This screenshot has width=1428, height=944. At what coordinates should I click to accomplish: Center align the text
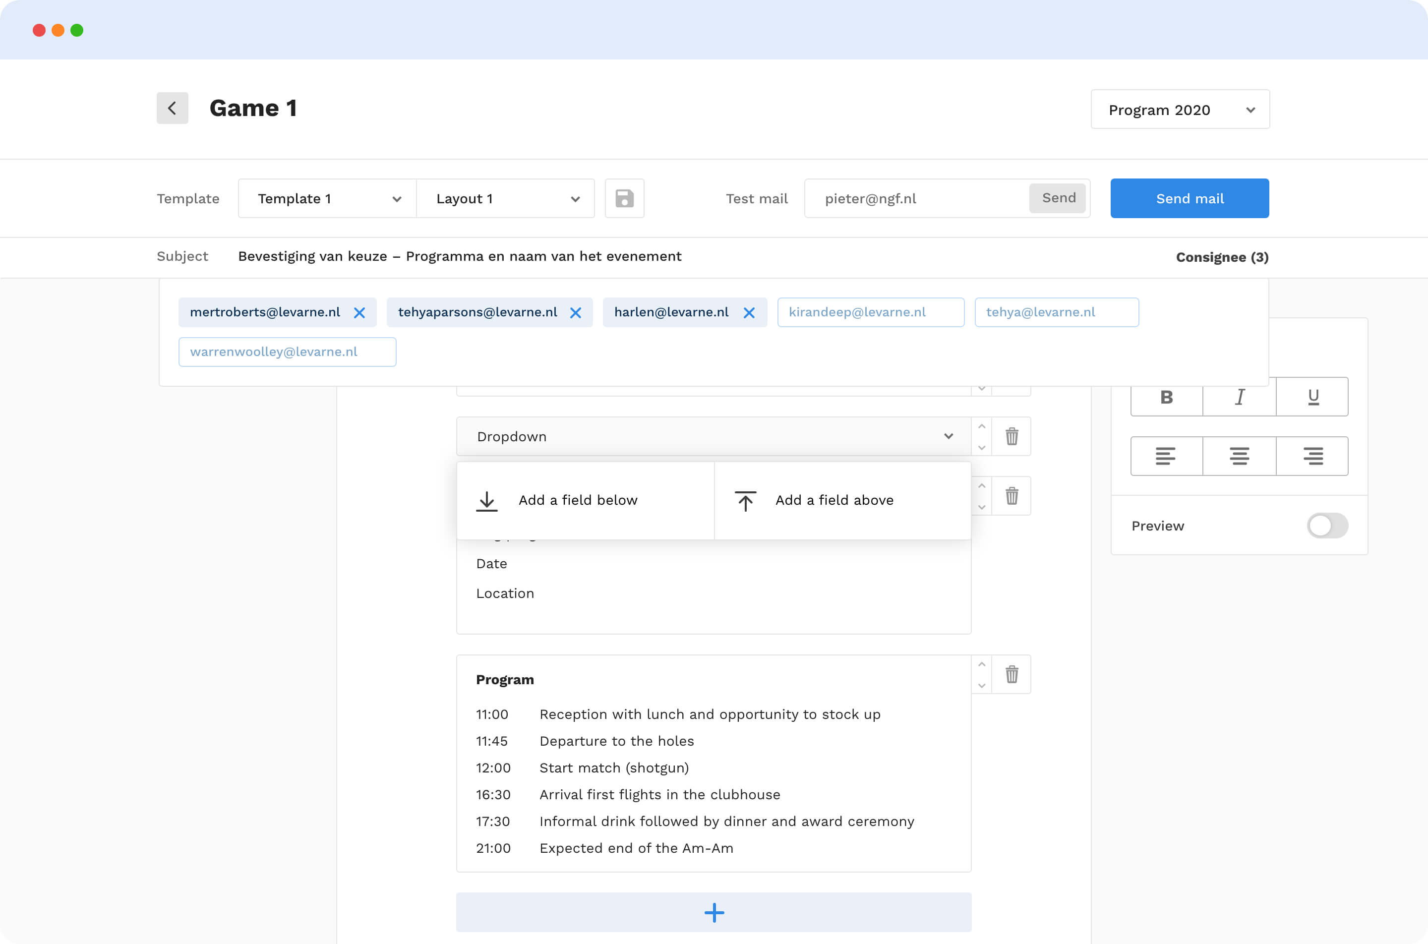coord(1240,456)
